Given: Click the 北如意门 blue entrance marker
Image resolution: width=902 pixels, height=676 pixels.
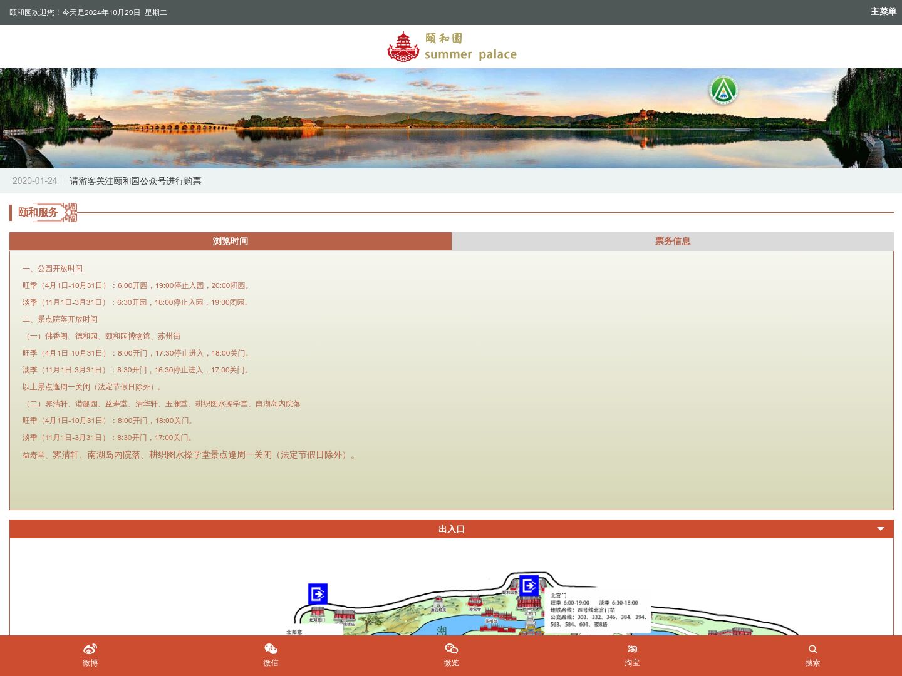Looking at the screenshot, I should (318, 593).
